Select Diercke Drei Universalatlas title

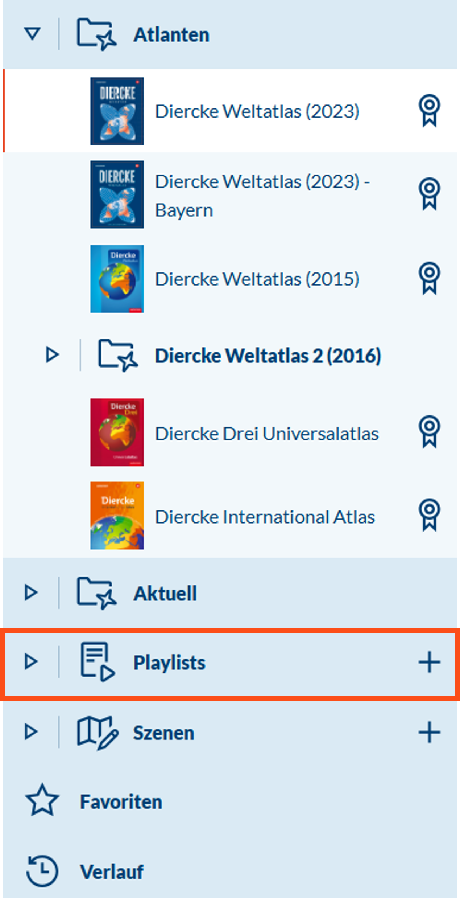pos(267,434)
